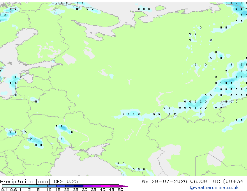Select the 0.5 to 1 mm legend swatch
The width and height of the screenshot is (247, 191).
[16, 186]
